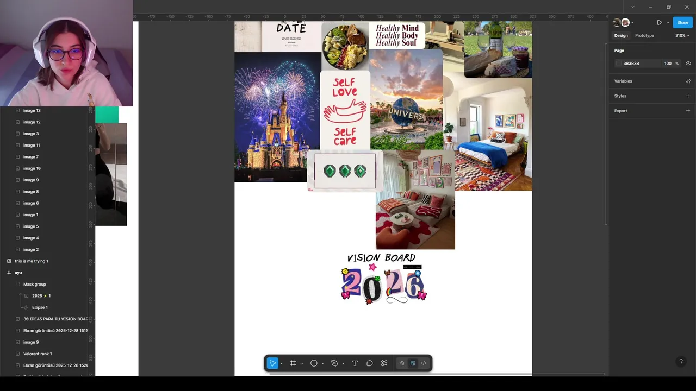Edit the 100 percent opacity field
Image resolution: width=696 pixels, height=391 pixels.
(x=668, y=64)
